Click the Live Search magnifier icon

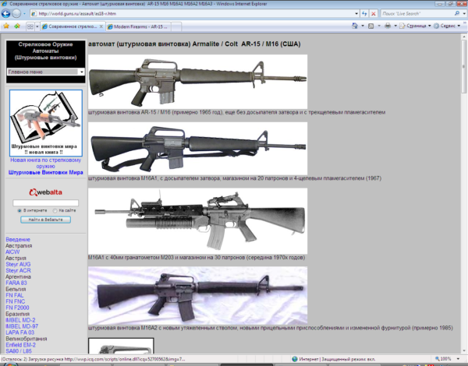click(459, 13)
